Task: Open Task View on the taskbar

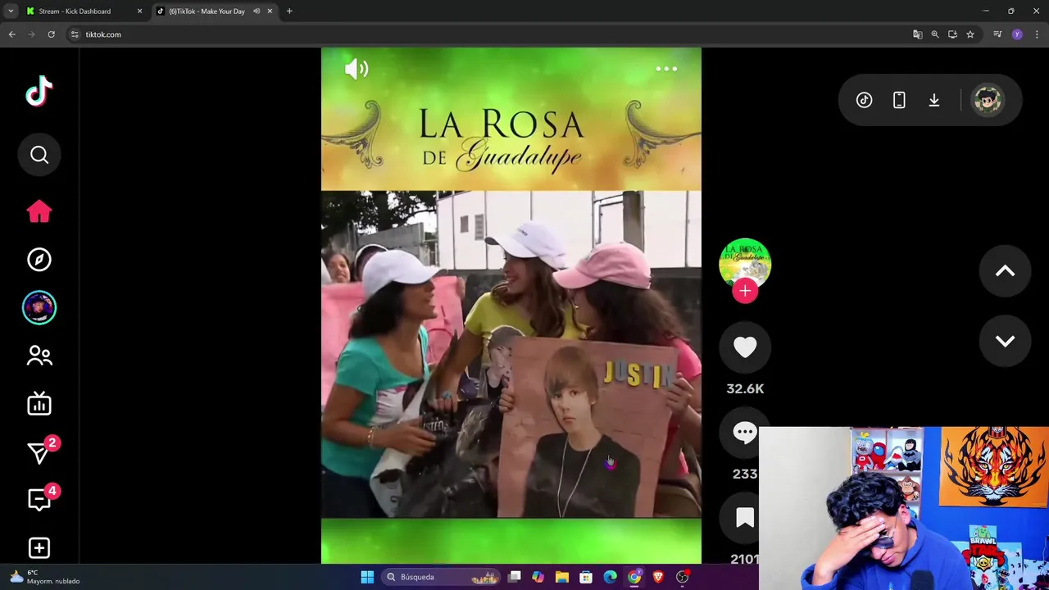Action: tap(515, 577)
